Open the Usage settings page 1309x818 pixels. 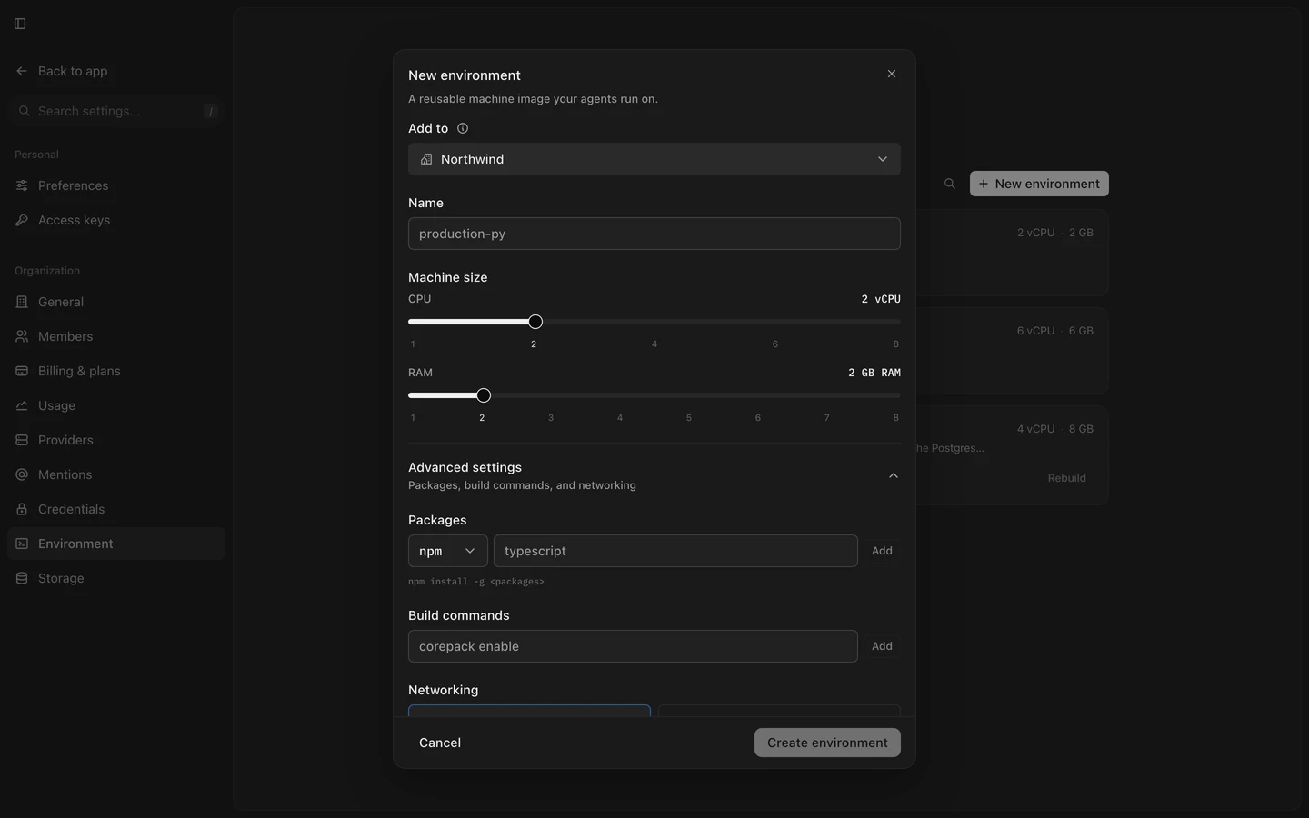(x=116, y=405)
